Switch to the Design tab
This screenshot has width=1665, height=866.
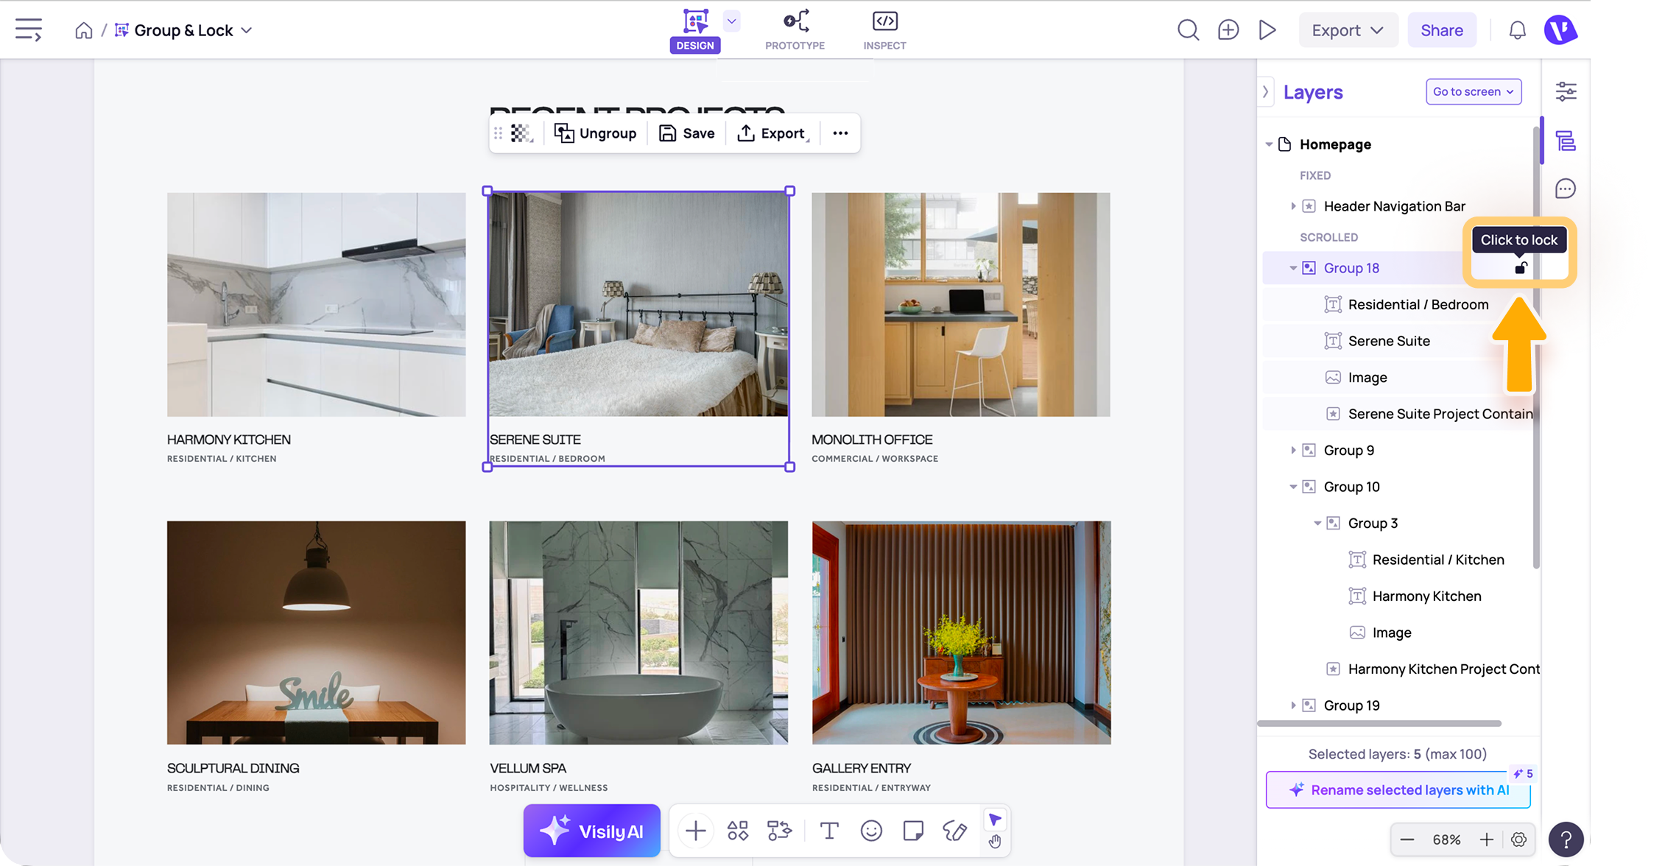[x=695, y=30]
